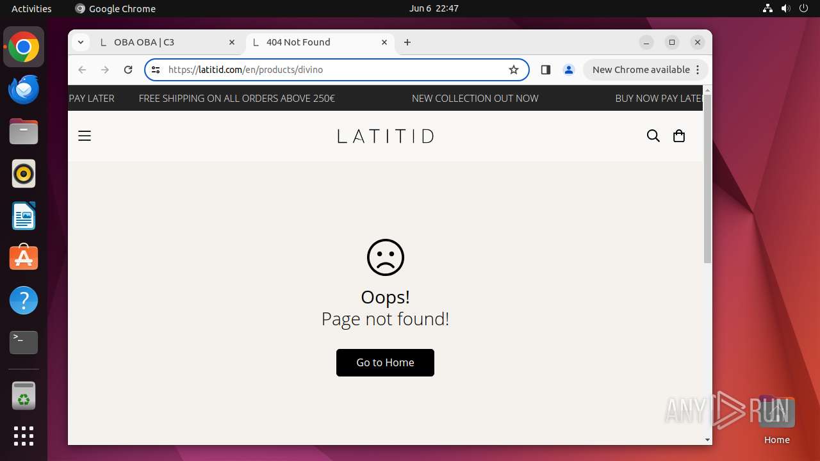Image resolution: width=820 pixels, height=461 pixels.
Task: Select the 404 Not Found tab
Action: tap(320, 42)
